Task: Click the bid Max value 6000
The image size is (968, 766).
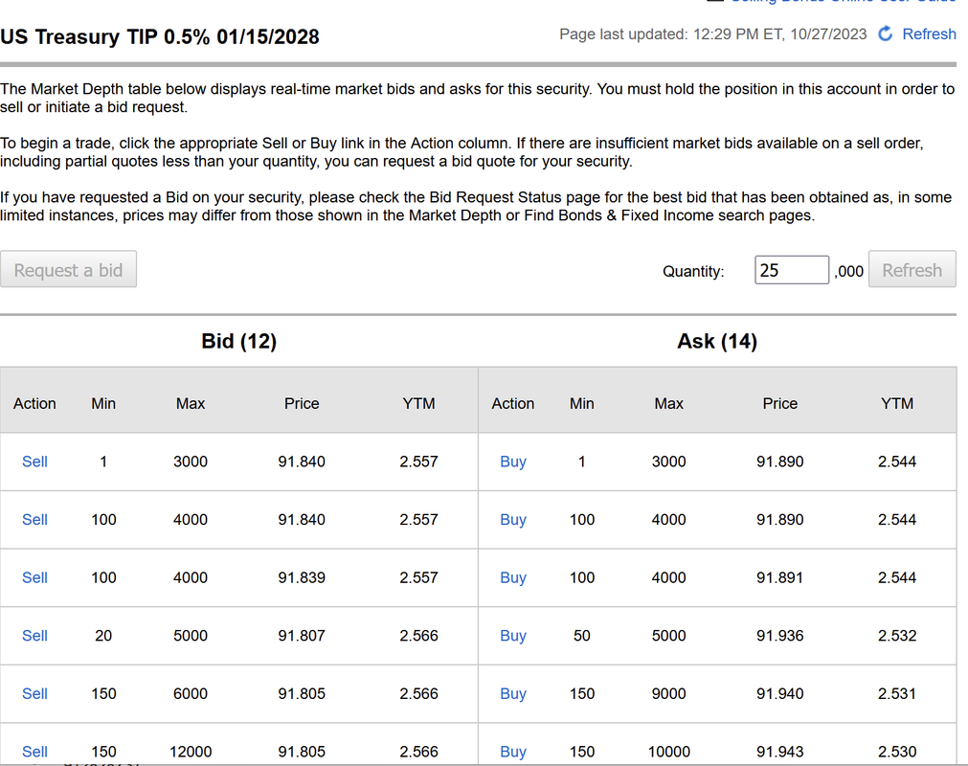Action: pyautogui.click(x=191, y=694)
